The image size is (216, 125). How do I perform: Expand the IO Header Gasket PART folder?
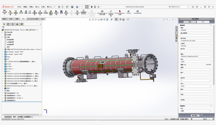point(3,52)
